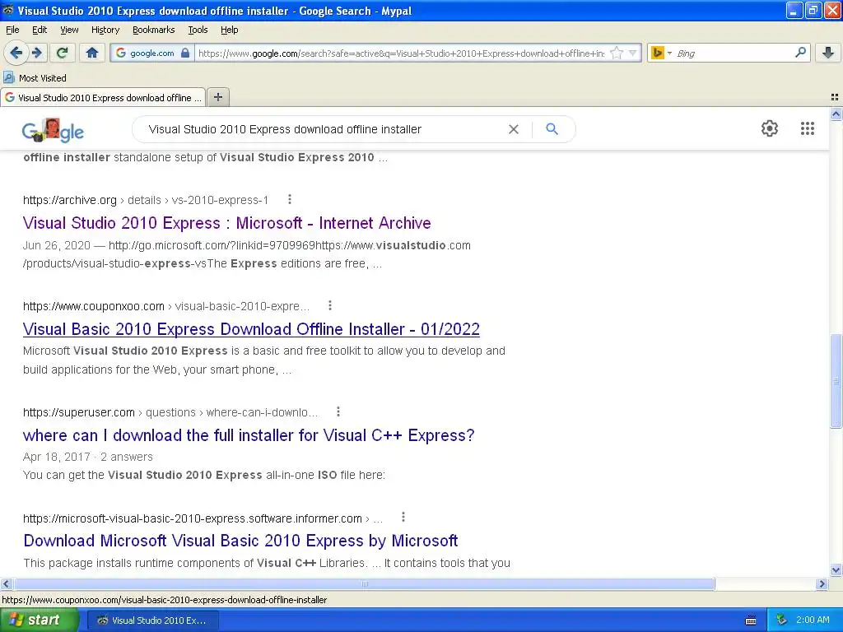843x632 pixels.
Task: Open the Downloads arrow button
Action: 828,53
